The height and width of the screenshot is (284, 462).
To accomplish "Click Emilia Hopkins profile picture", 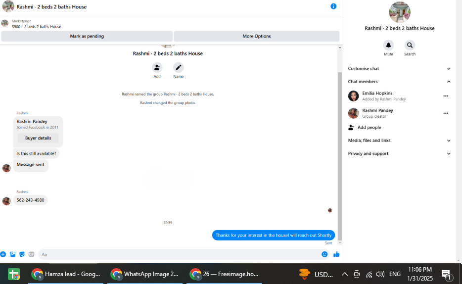I will coord(353,96).
